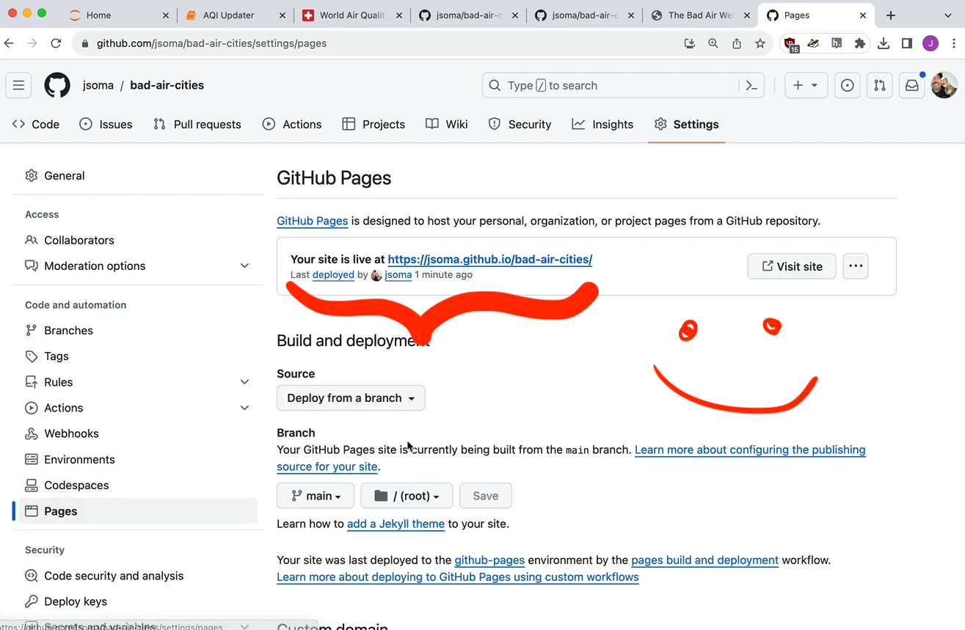965x630 pixels.
Task: Click the Visit site button
Action: point(791,266)
